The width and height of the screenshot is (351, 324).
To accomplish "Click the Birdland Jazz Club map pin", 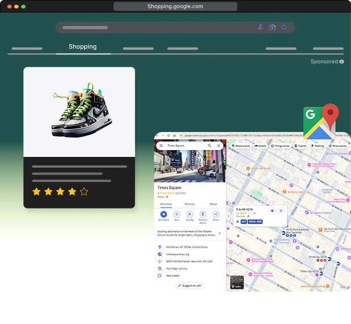I will tap(284, 191).
